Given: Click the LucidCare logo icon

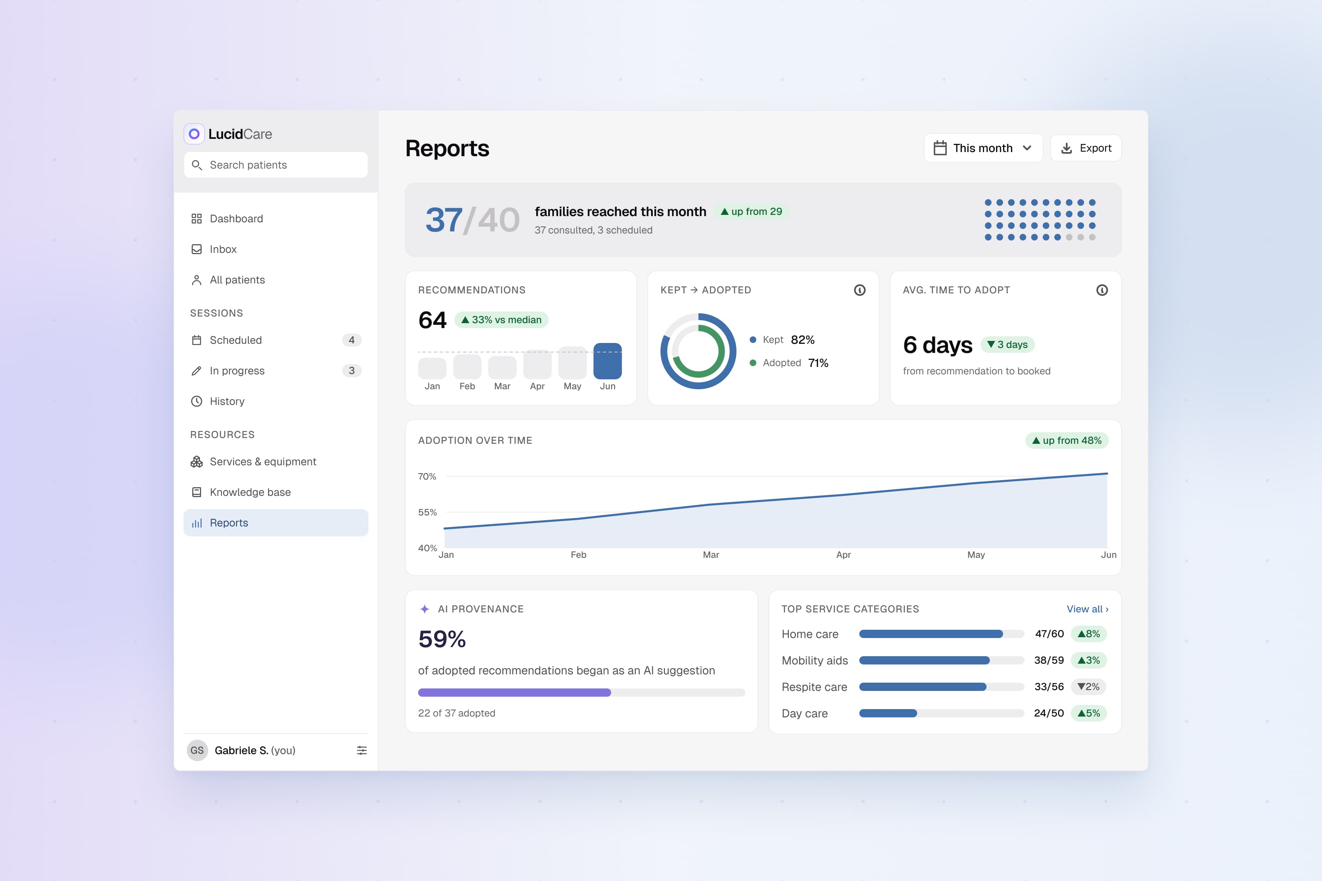Looking at the screenshot, I should click(194, 134).
